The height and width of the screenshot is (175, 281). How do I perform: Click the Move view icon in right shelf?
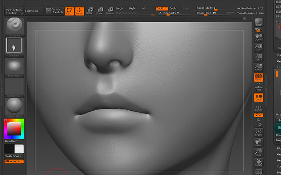point(259,143)
